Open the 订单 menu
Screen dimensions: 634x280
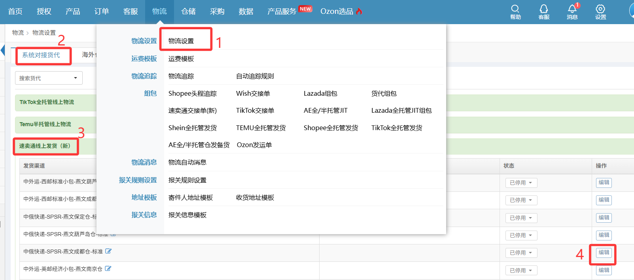pyautogui.click(x=102, y=11)
